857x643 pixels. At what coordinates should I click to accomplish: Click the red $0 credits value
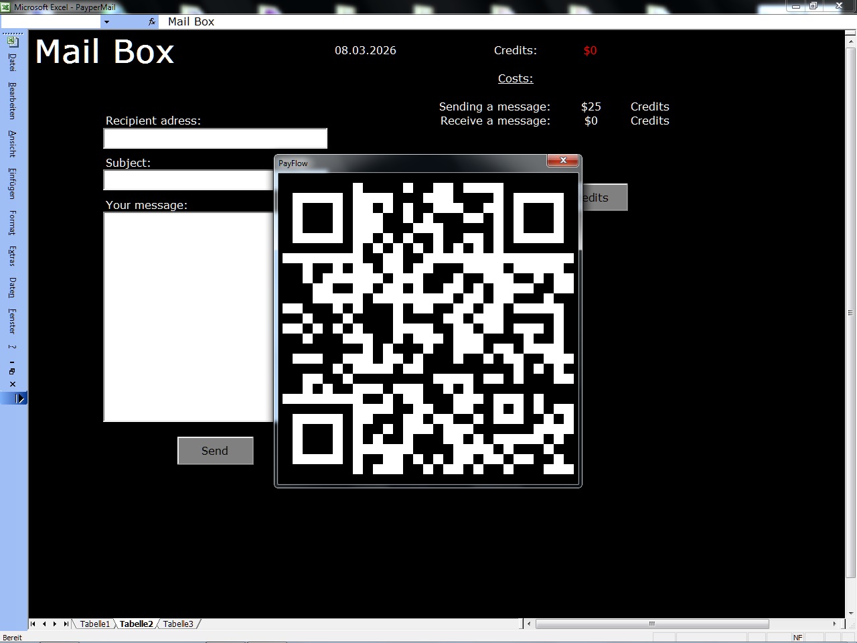(x=590, y=50)
